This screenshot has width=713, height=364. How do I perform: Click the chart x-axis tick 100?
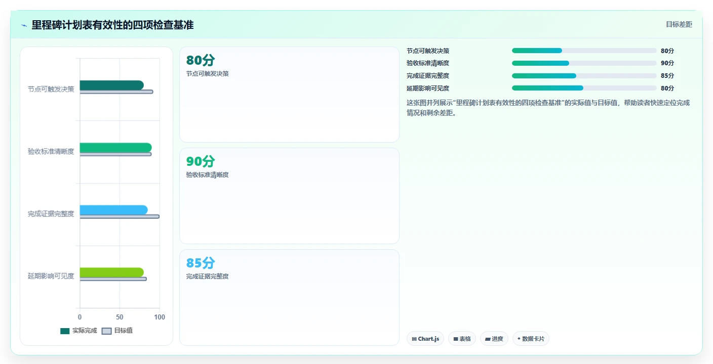160,317
